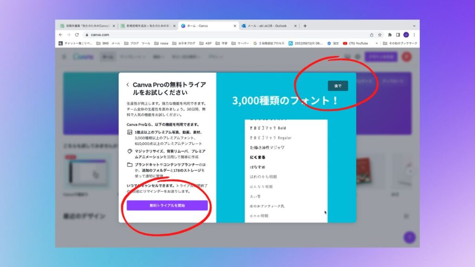The width and height of the screenshot is (475, 267).
Task: Focus the canva.com address bar
Action: pos(224,35)
